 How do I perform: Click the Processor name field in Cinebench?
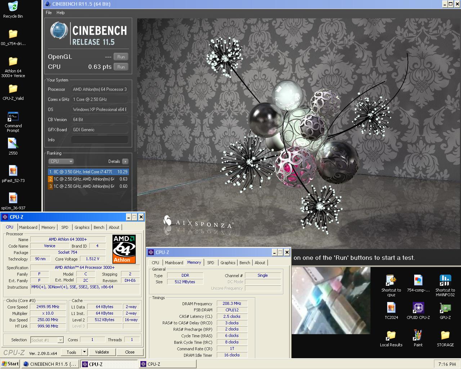click(x=100, y=89)
